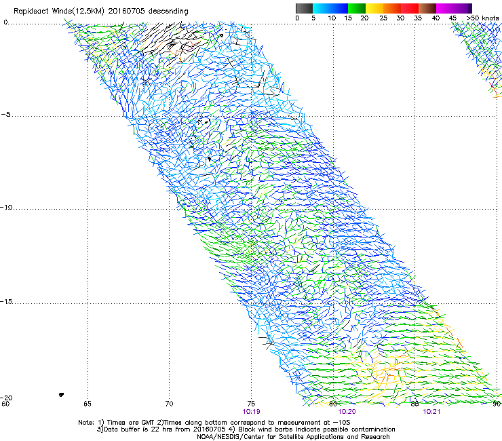Select the red 30-35 knots legend segment
502x441 pixels.
tap(410, 8)
